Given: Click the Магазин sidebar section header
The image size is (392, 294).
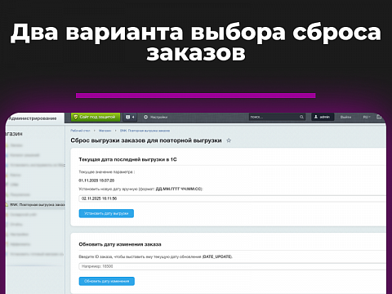Looking at the screenshot, I should pyautogui.click(x=14, y=134).
